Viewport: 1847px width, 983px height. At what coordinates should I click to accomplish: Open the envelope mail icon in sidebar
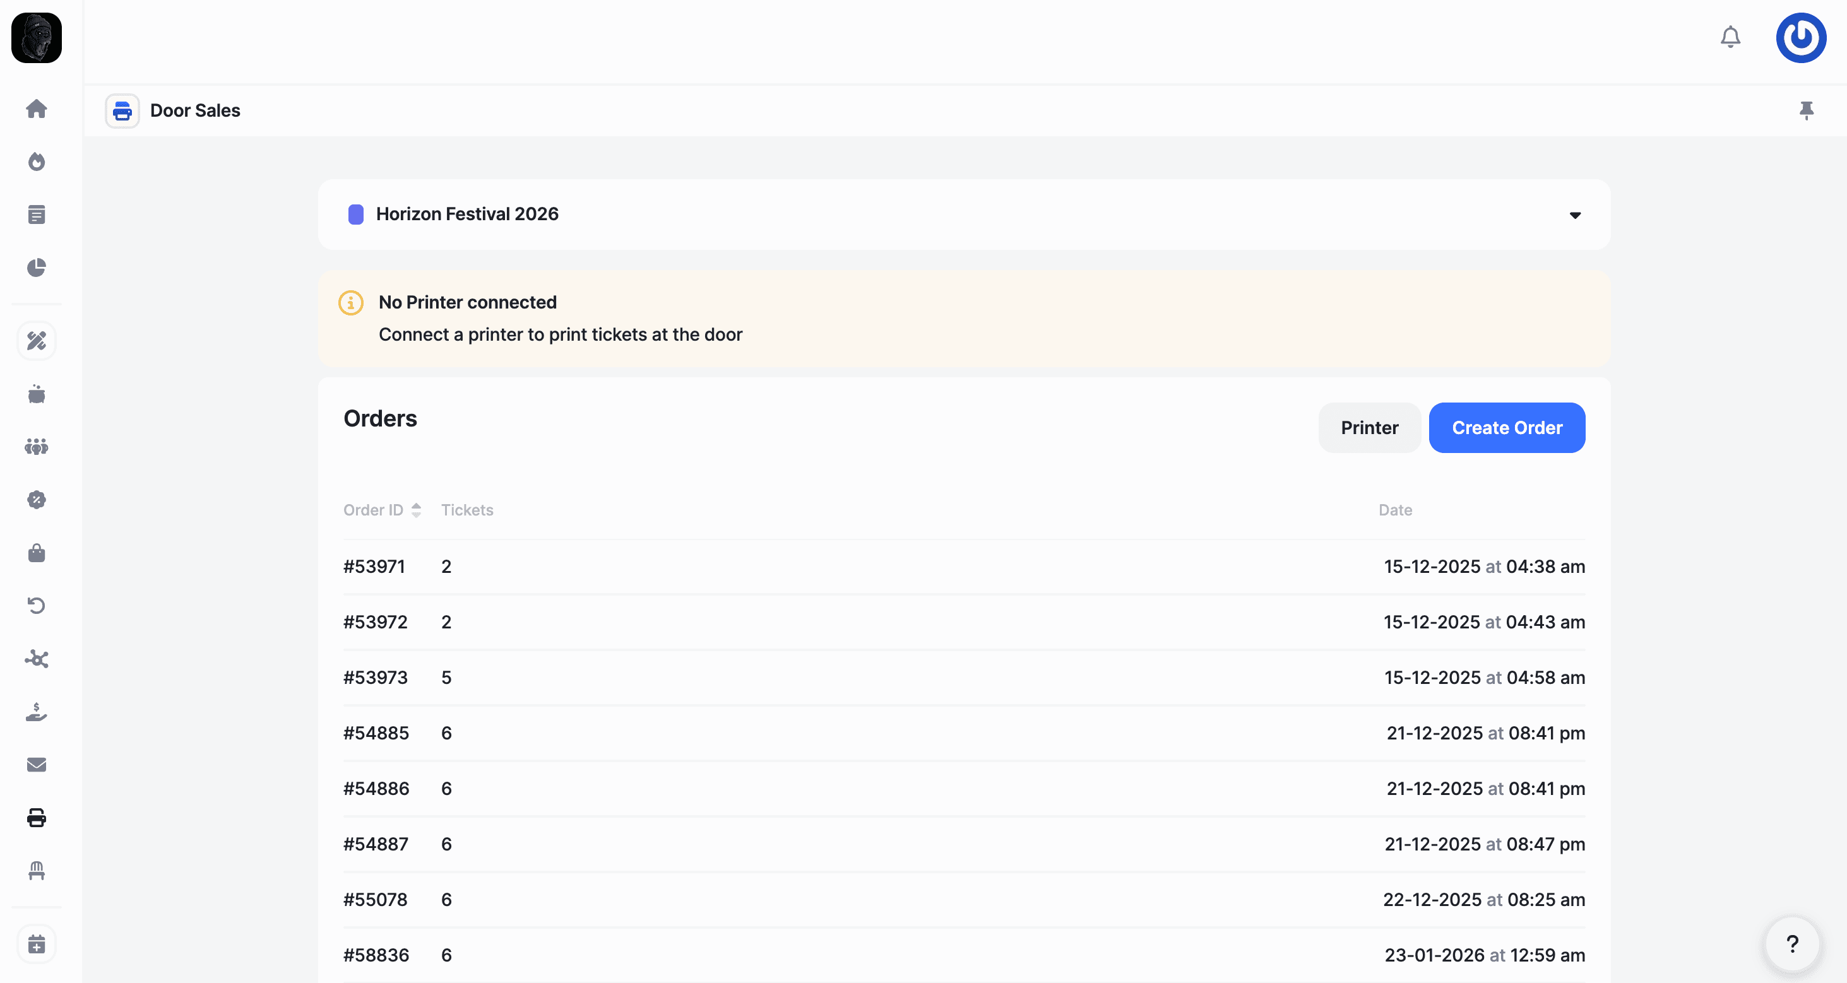tap(37, 765)
